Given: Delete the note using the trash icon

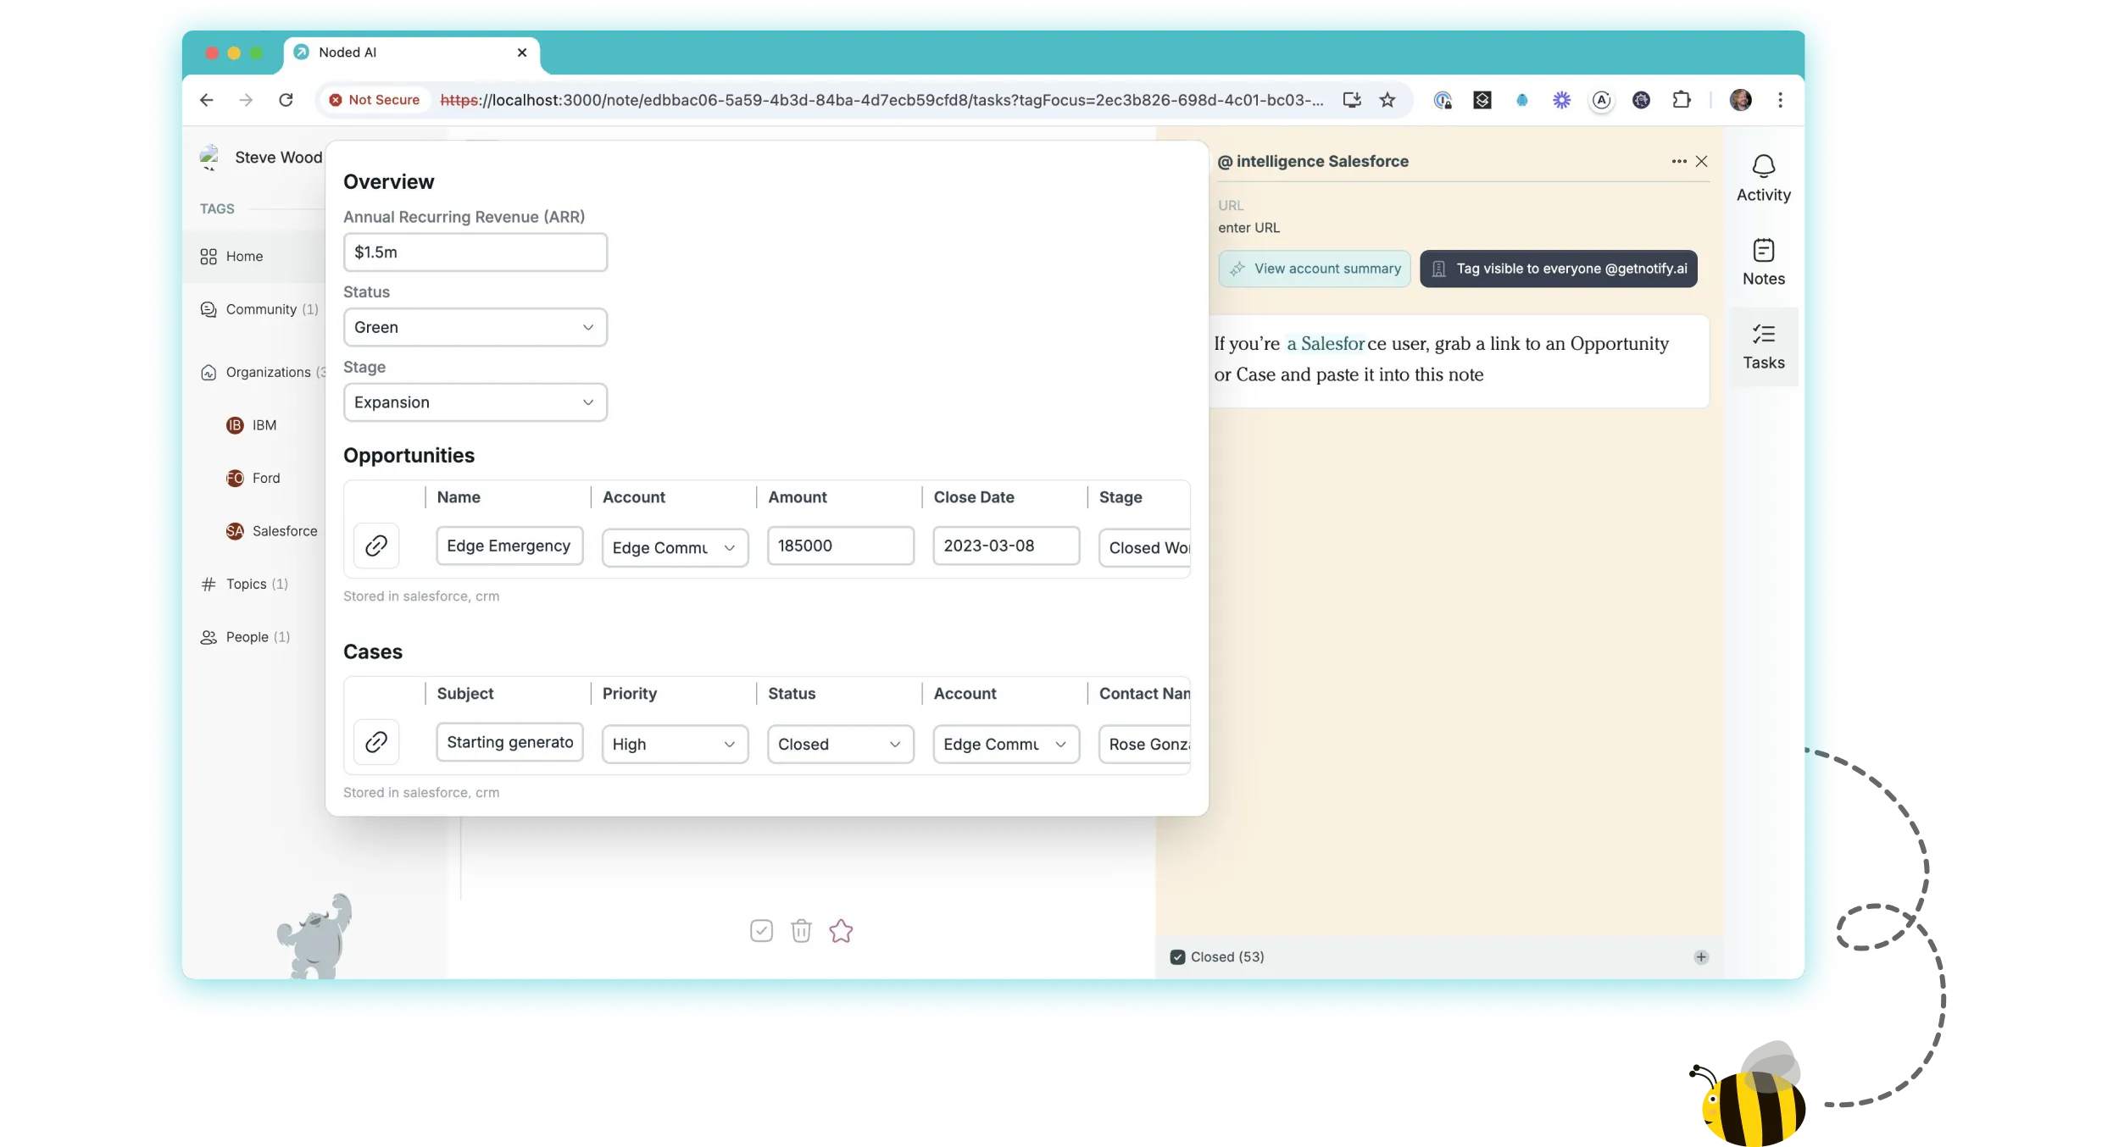Looking at the screenshot, I should coord(801,929).
